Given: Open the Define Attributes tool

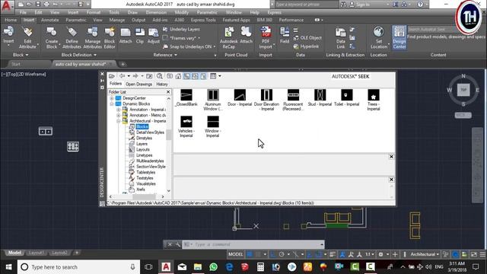Looking at the screenshot, I should pos(72,37).
